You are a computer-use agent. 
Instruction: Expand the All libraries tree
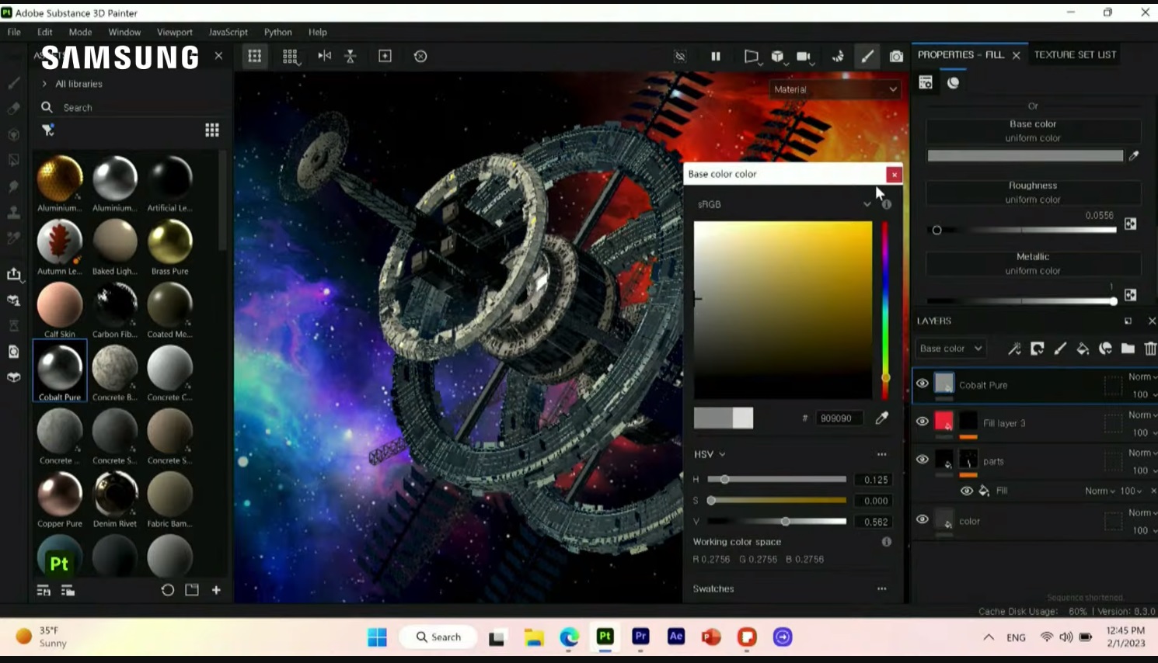[44, 84]
